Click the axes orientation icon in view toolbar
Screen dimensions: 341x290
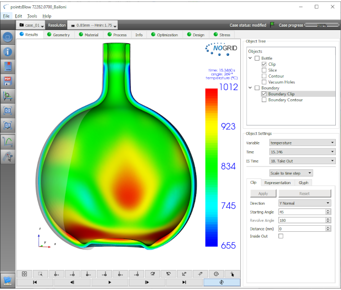point(185,274)
